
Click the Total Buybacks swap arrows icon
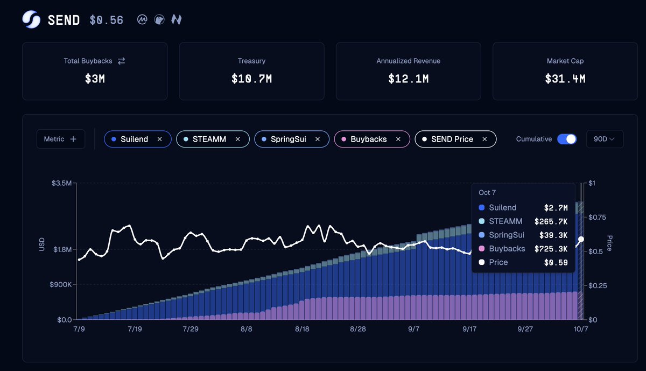[122, 61]
